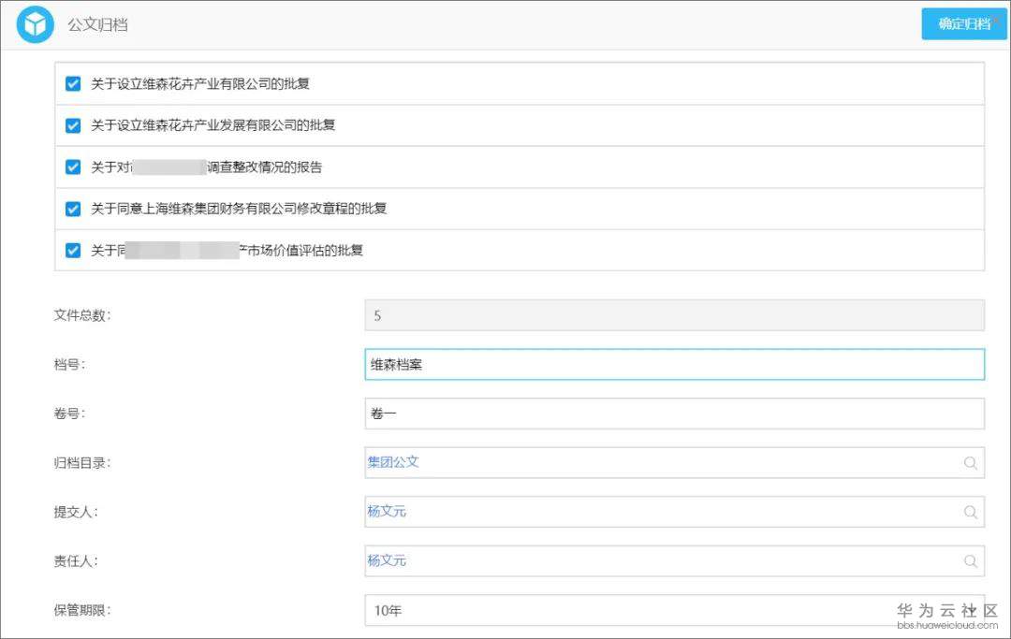Screen dimensions: 1011x639
Task: Uncheck the 关于设立维森花卉产业有限公司的批复 document
Action: [72, 82]
